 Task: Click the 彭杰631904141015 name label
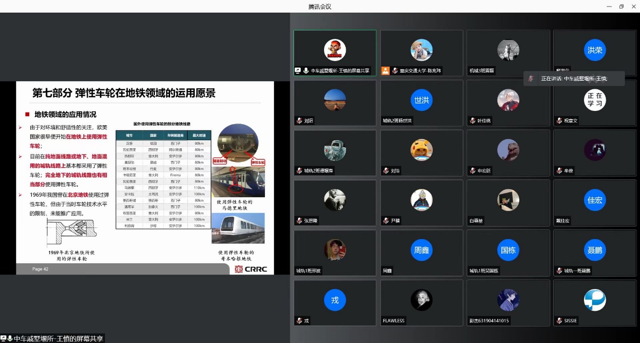(489, 321)
